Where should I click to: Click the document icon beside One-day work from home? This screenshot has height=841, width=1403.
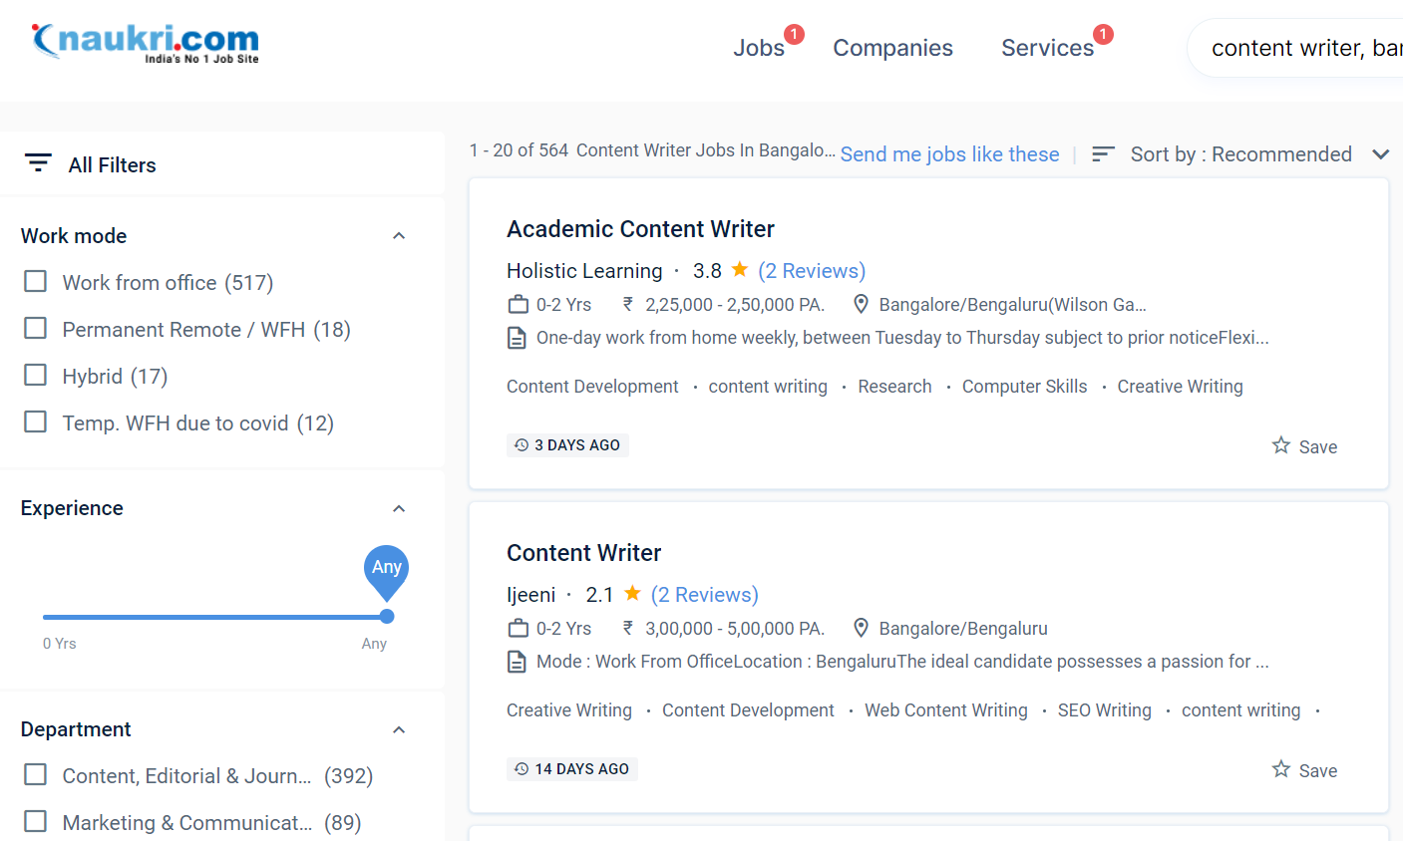tap(518, 338)
